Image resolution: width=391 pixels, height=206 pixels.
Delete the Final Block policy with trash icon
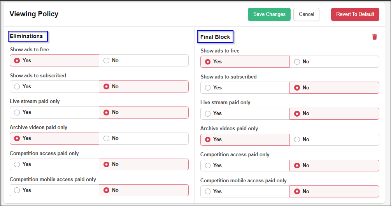[374, 37]
